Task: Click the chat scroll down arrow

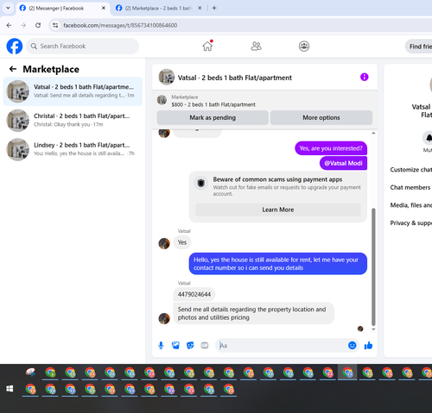Action: click(373, 329)
